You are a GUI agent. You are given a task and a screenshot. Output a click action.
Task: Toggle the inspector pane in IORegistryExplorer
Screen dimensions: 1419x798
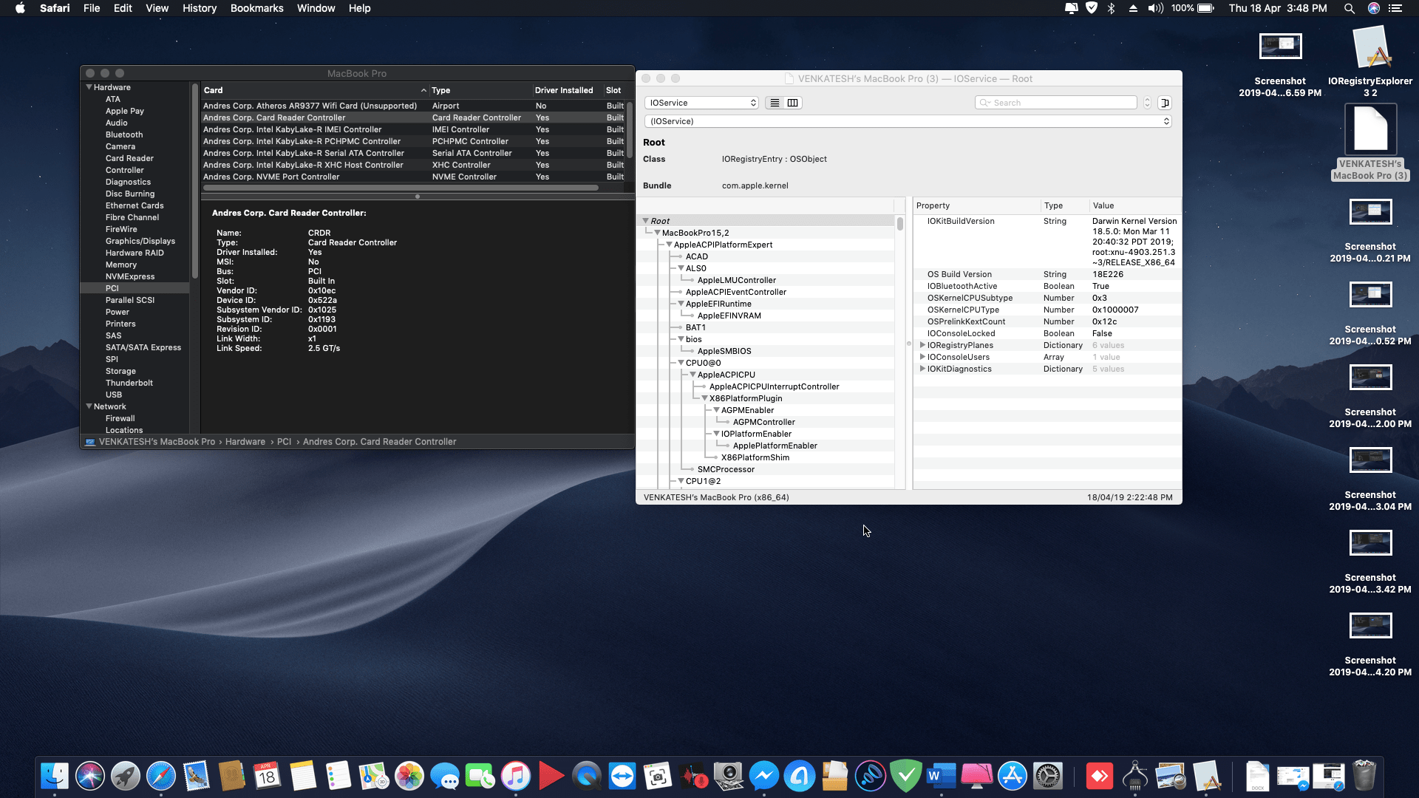coord(1164,103)
